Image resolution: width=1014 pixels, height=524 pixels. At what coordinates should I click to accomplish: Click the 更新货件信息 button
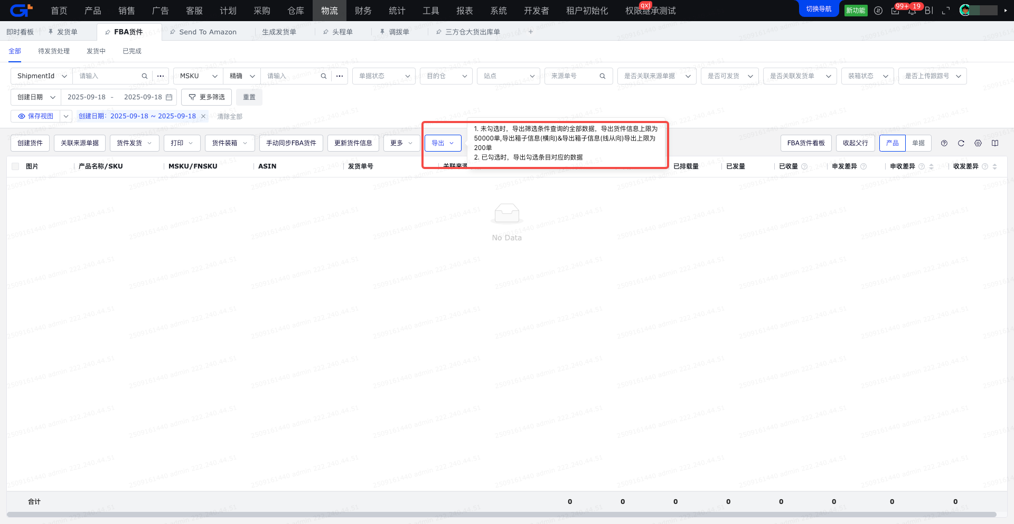(353, 143)
